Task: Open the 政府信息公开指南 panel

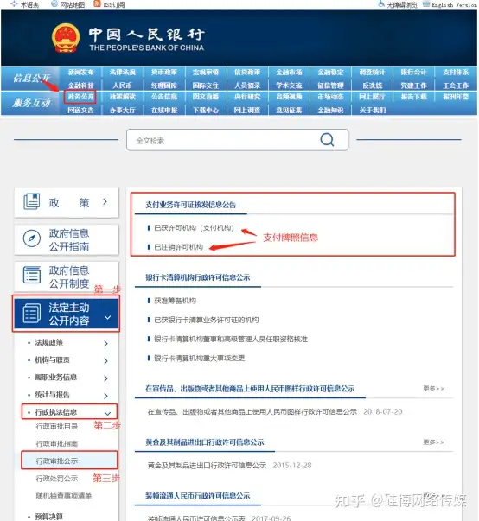Action: tap(67, 240)
